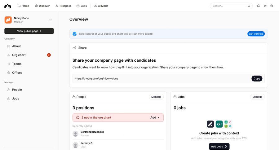
Task: Switch to AI Mode
Action: pyautogui.click(x=101, y=6)
